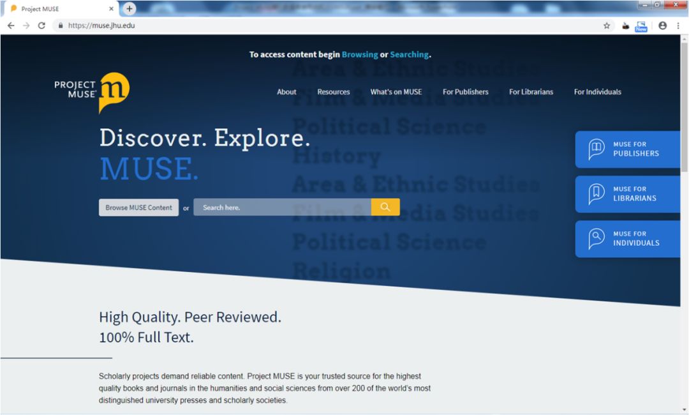
Task: Click the book icon on MUSE for Publishers
Action: click(596, 149)
